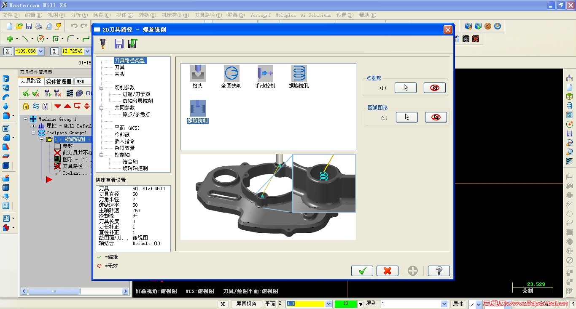Collapse the 切削参数 tree node

(102, 88)
